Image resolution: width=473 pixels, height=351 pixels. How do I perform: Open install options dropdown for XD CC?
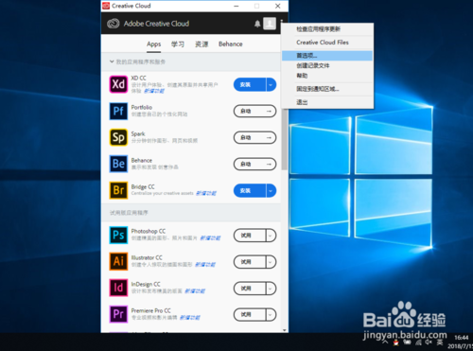pyautogui.click(x=271, y=84)
